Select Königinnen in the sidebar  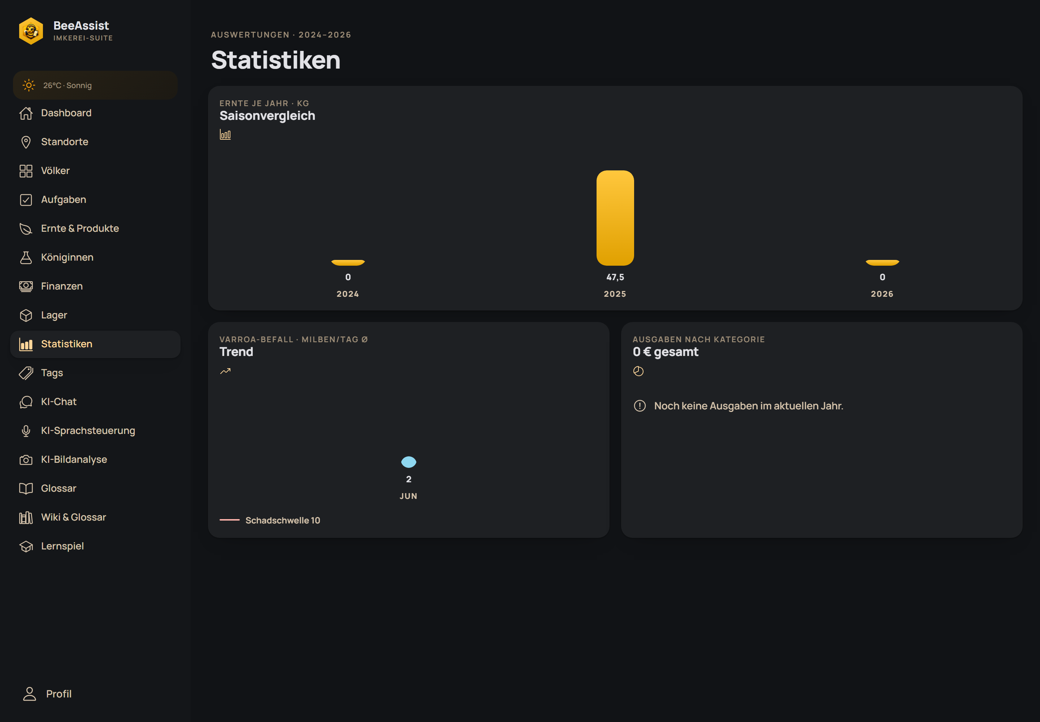(95, 257)
